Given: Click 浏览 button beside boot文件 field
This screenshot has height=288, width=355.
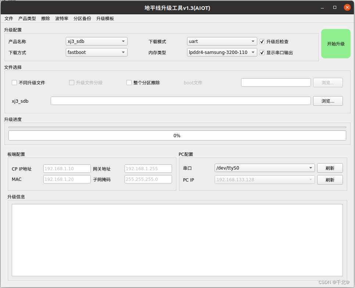Looking at the screenshot, I should pyautogui.click(x=328, y=83).
